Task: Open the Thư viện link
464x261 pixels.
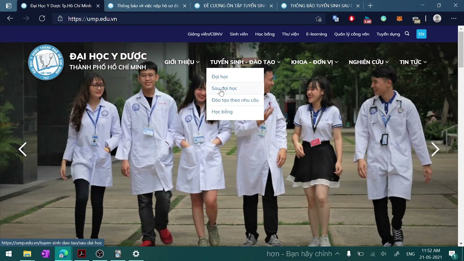Action: coord(290,34)
